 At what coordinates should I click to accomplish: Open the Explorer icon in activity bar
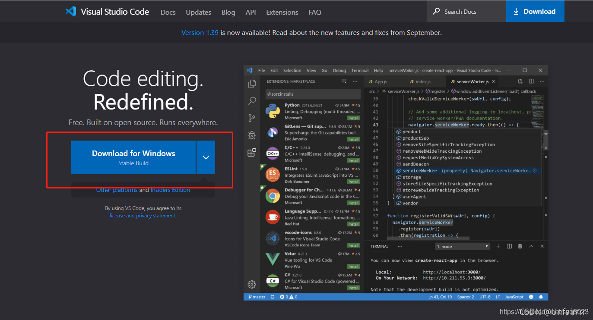[252, 84]
